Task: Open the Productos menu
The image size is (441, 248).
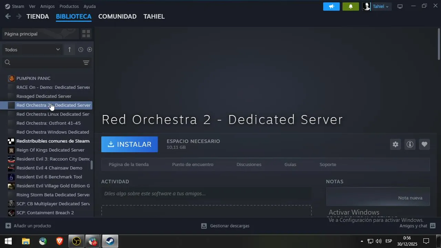Action: pyautogui.click(x=69, y=7)
